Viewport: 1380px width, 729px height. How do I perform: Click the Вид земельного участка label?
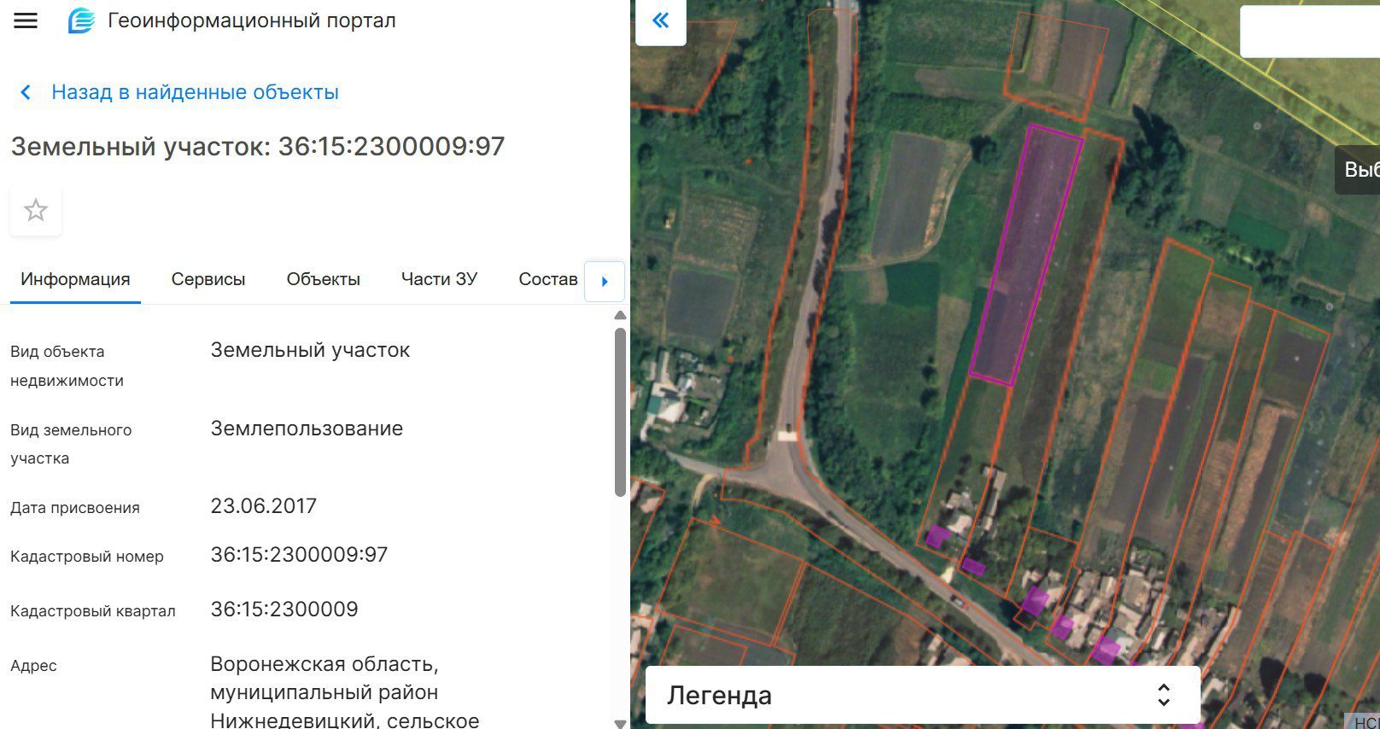[71, 444]
